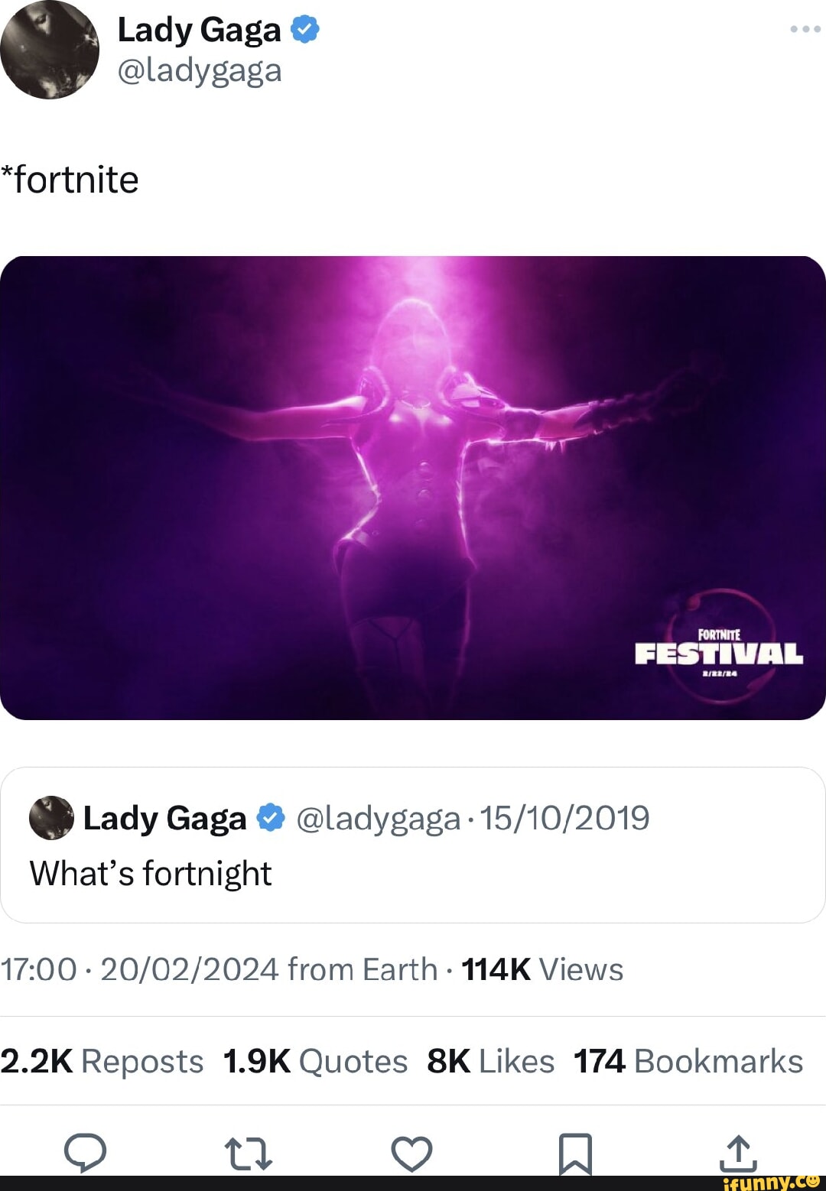The image size is (826, 1191).
Task: Tap the verified badge in quoted tweet
Action: pos(270,818)
